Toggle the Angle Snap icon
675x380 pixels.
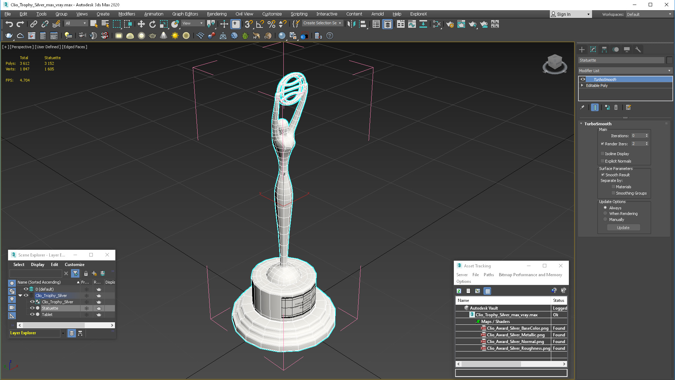(x=260, y=24)
